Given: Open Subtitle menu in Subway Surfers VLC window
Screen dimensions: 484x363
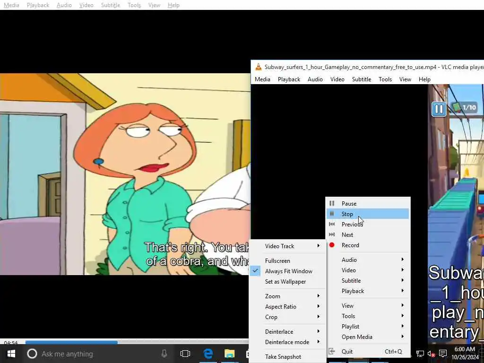Looking at the screenshot, I should [362, 79].
